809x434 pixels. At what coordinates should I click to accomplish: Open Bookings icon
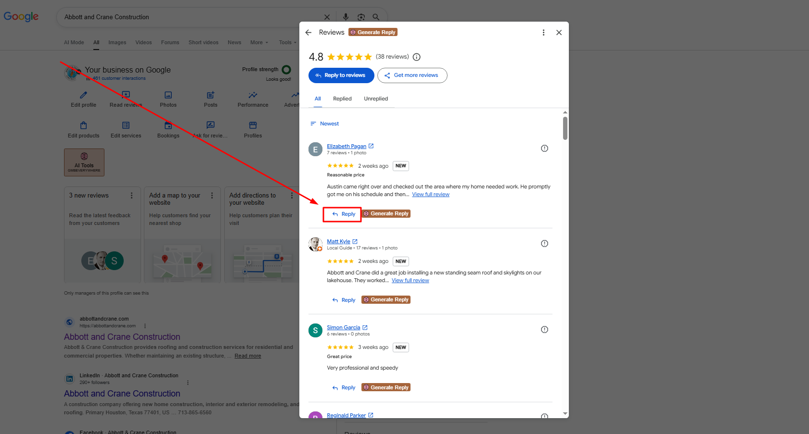[168, 125]
